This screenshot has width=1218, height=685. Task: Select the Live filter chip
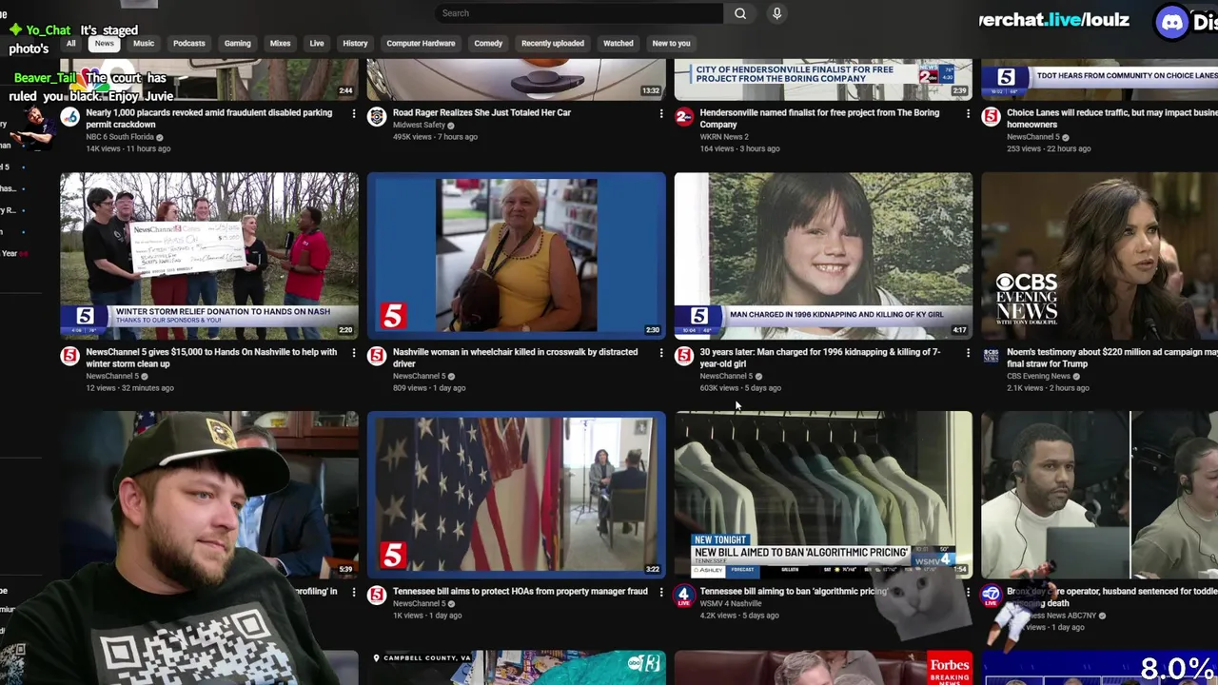point(317,43)
